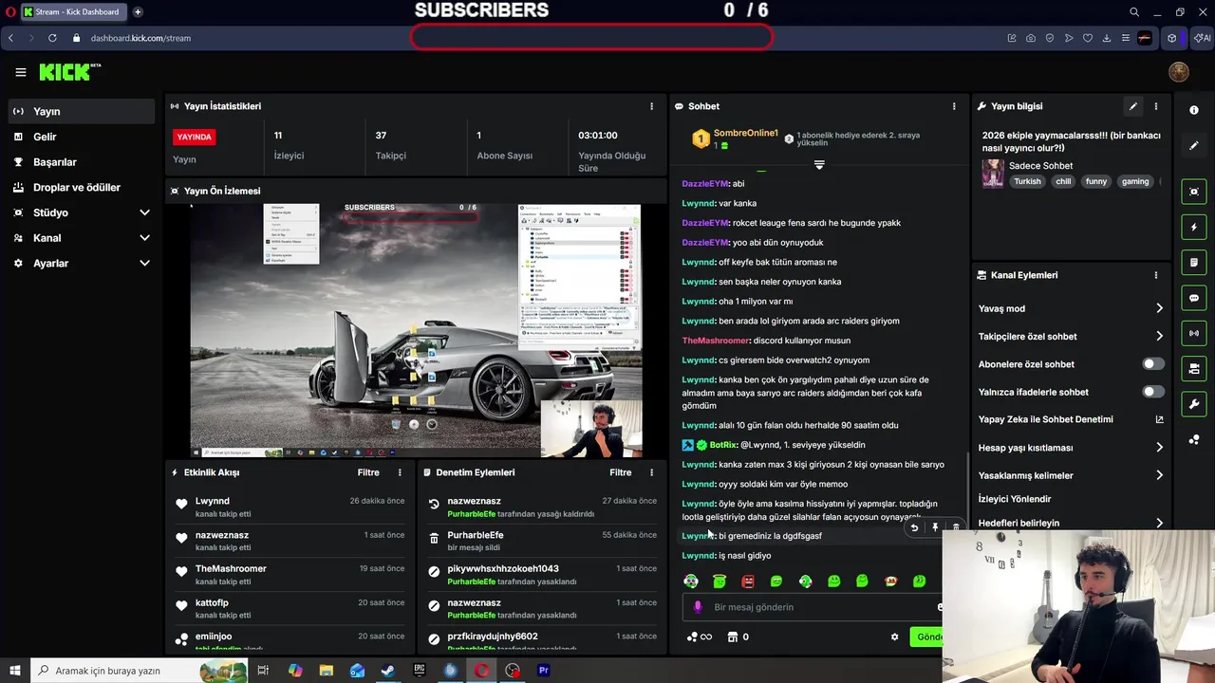Toggle chat bubble widget icon in right toolbar
Image resolution: width=1215 pixels, height=683 pixels.
[x=1194, y=298]
